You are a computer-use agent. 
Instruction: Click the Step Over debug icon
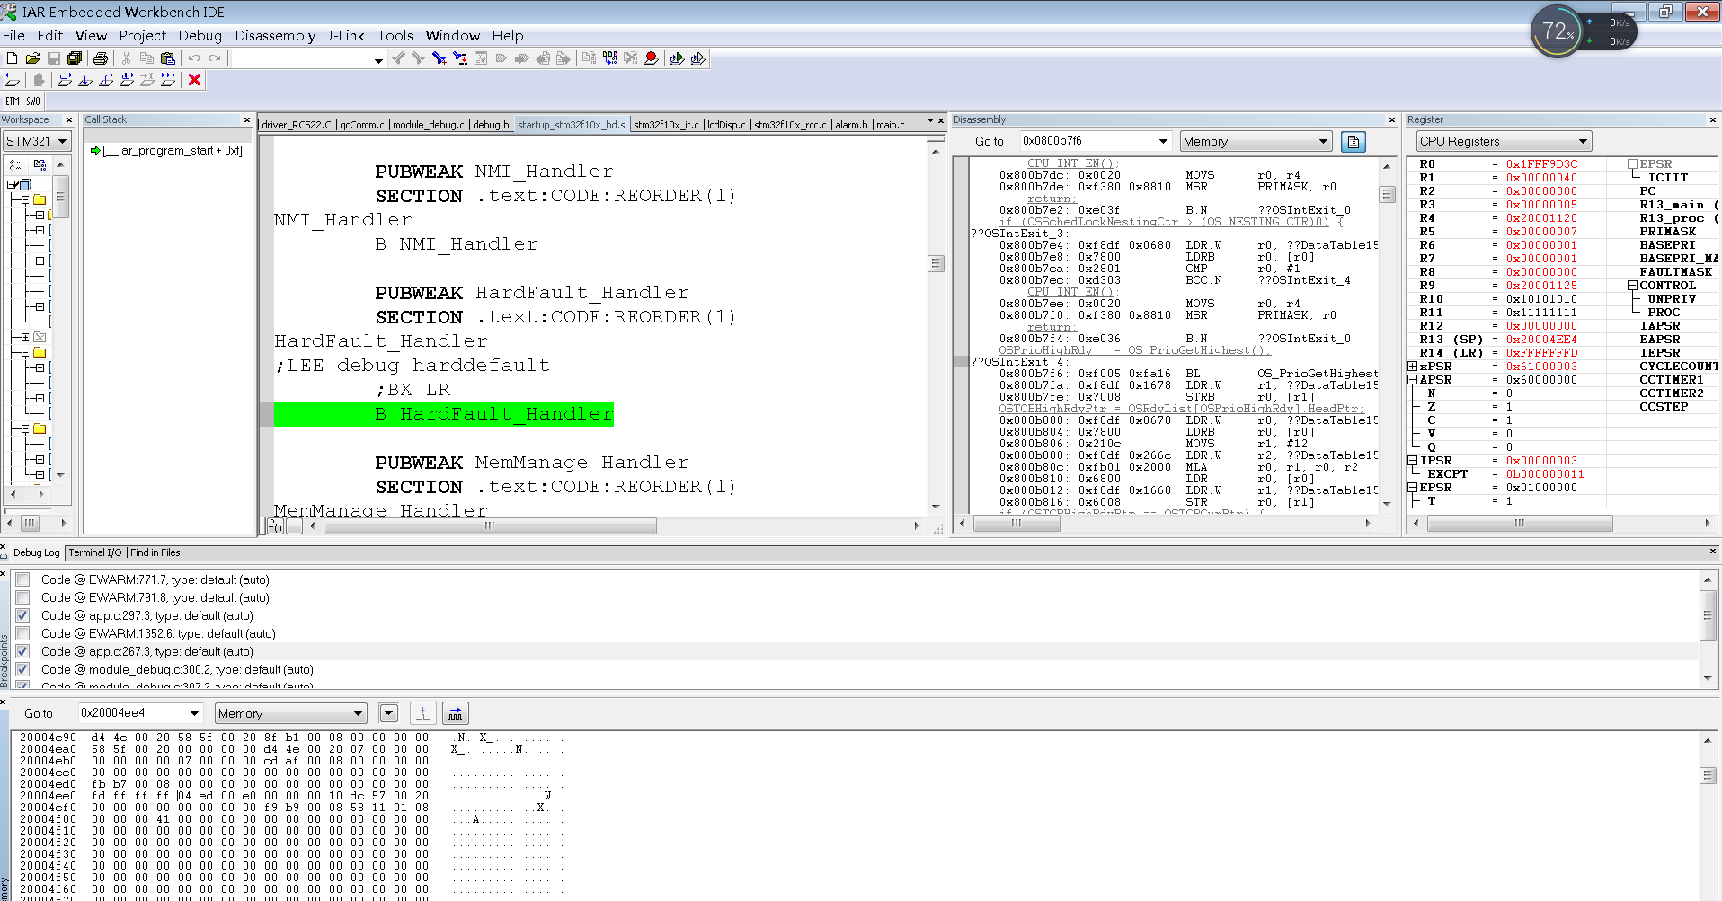tap(65, 80)
